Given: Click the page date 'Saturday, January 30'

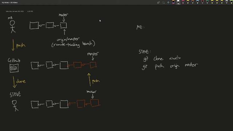Looking at the screenshot, I should click(x=15, y=11).
